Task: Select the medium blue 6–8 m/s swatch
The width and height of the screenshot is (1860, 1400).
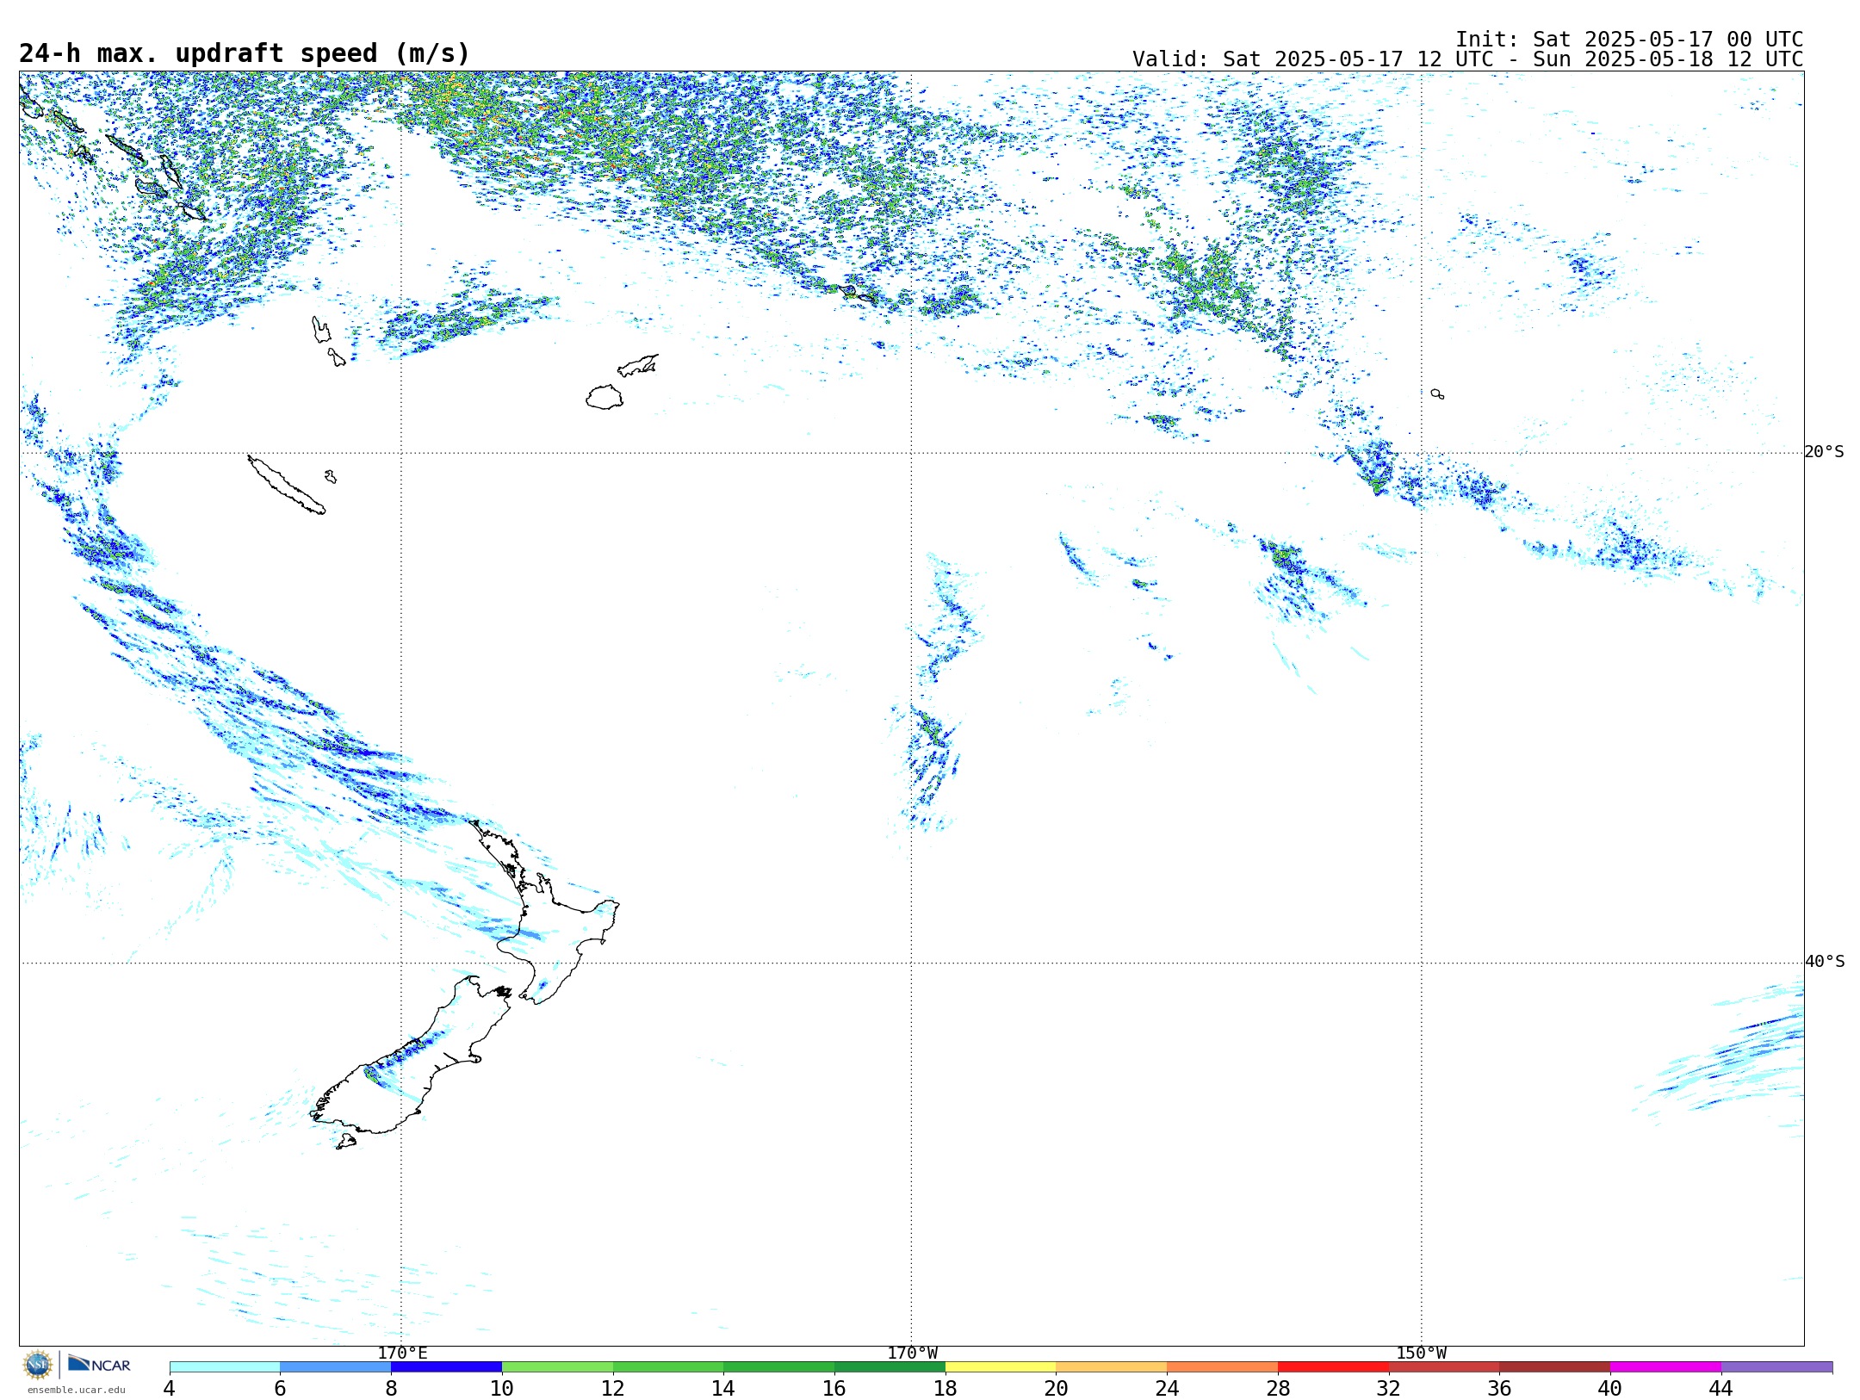Action: [x=336, y=1367]
